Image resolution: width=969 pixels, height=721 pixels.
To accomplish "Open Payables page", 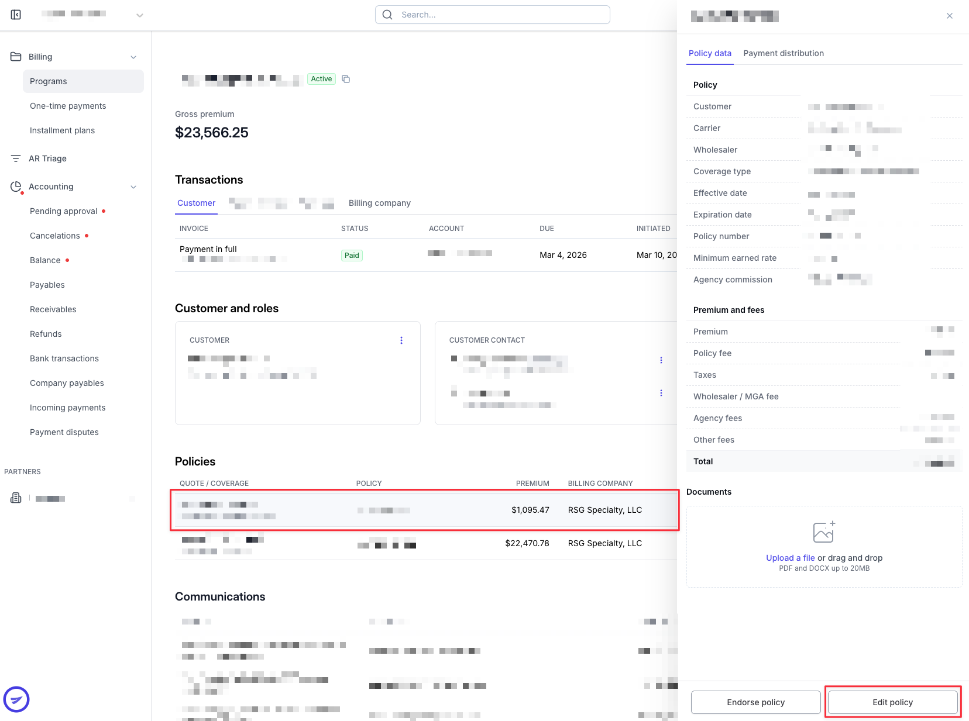I will coord(47,285).
